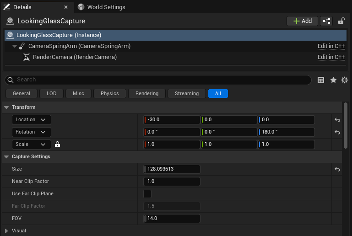Reset Rotation to default arrow

pyautogui.click(x=337, y=132)
